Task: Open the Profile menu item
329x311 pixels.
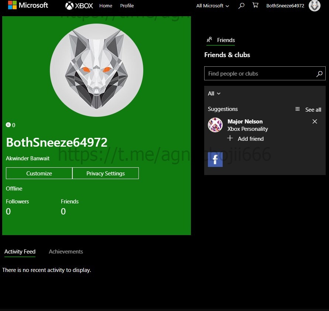Action: coord(127,6)
